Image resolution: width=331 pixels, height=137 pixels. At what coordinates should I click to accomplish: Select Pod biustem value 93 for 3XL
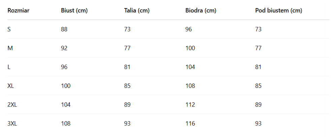pos(259,124)
